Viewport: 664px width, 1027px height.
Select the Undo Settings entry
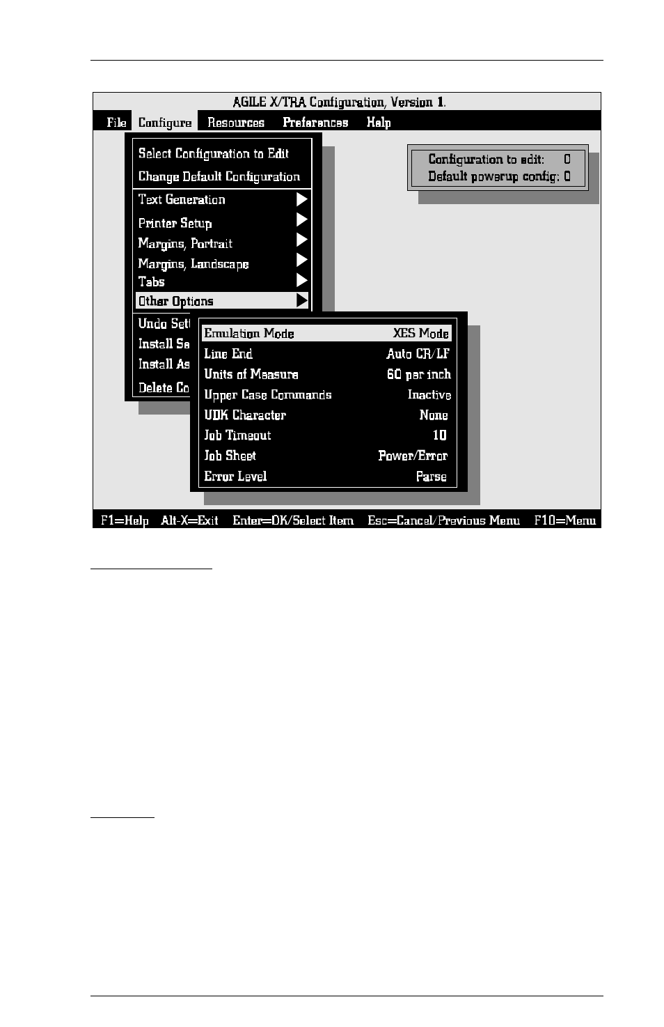(164, 324)
